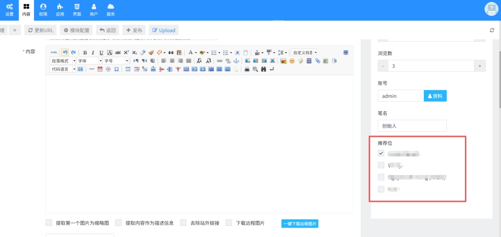
Task: Open the 代码语言 code language dropdown
Action: 63,69
